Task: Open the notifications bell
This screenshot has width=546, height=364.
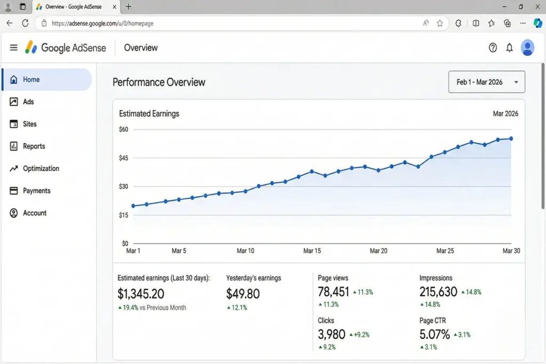Action: click(509, 48)
